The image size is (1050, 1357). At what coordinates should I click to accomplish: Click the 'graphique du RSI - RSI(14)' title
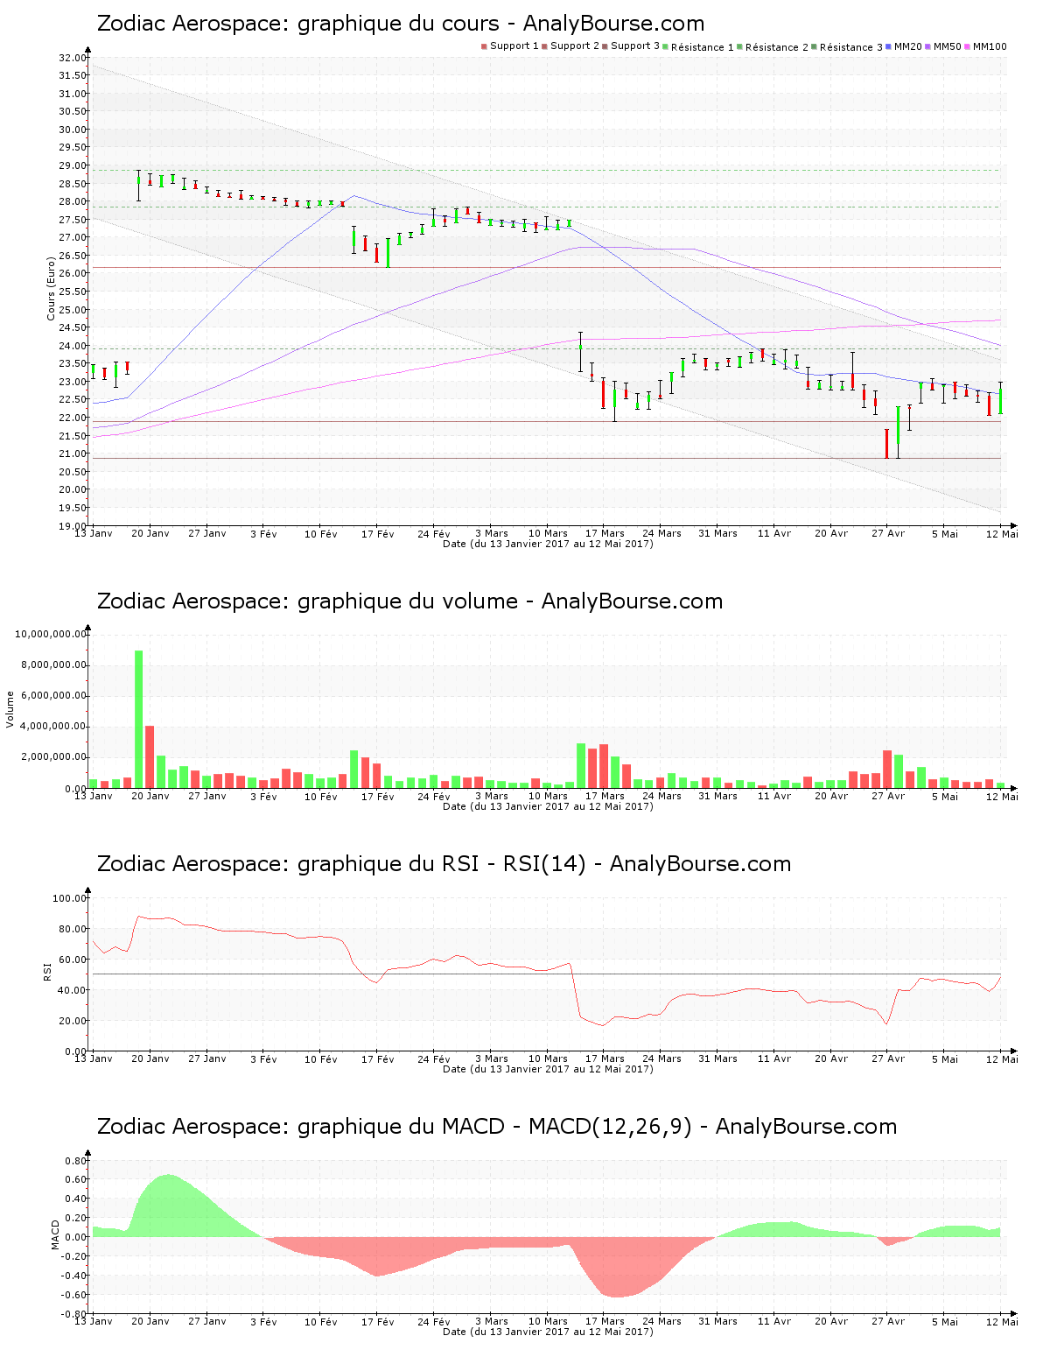click(444, 864)
